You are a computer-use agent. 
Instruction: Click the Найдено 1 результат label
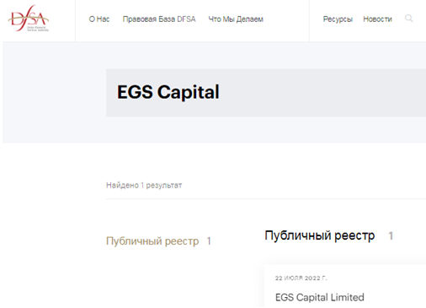[144, 185]
